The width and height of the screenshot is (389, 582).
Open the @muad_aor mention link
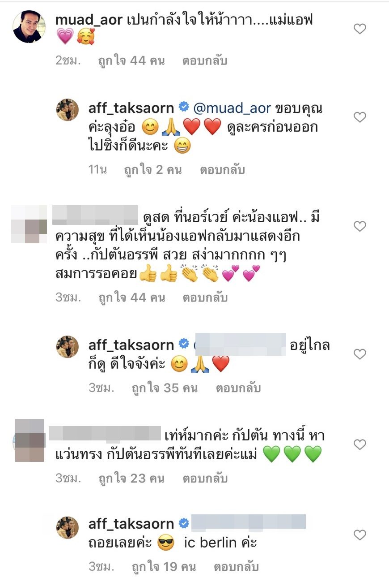click(232, 109)
